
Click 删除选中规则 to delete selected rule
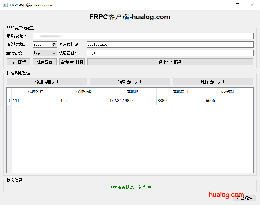212,81
